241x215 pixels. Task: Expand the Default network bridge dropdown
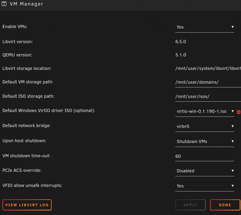point(205,127)
